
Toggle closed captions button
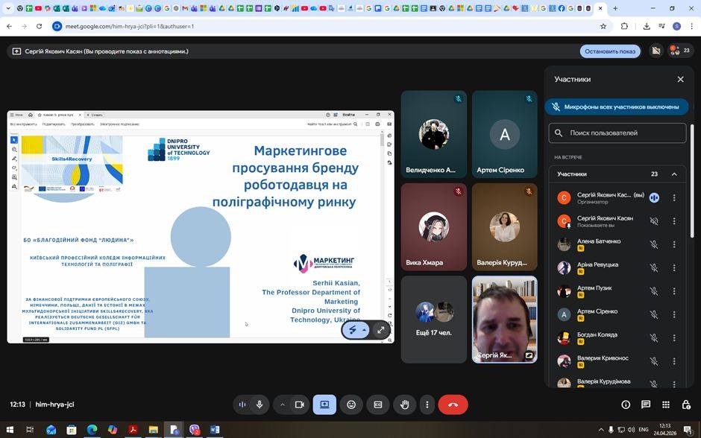(x=378, y=404)
